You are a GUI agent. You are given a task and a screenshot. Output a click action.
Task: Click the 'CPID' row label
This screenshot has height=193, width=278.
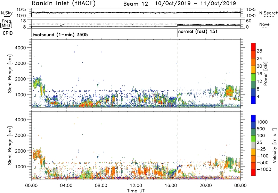coord(8,33)
